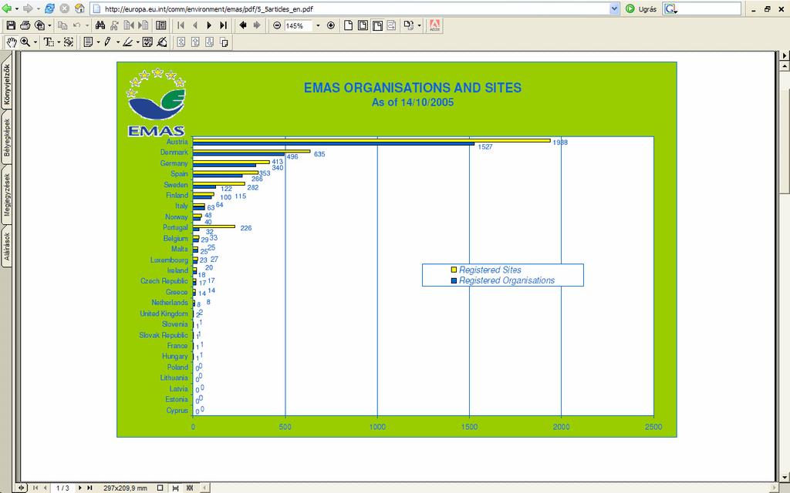Zoom out with the minus circle icon

point(277,25)
